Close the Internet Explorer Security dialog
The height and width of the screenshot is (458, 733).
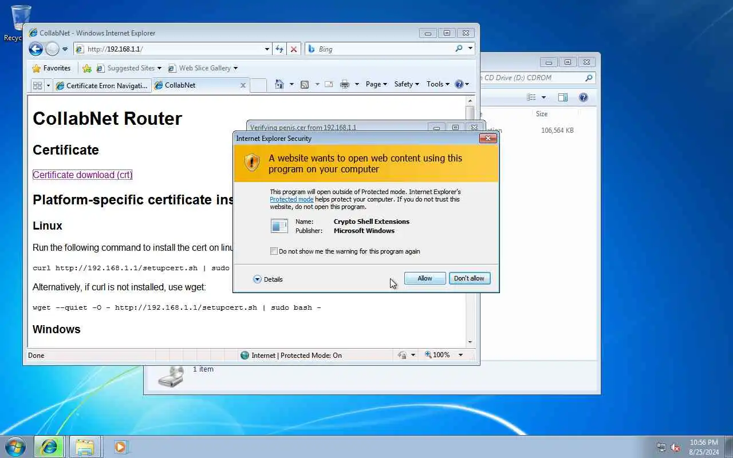[x=488, y=138]
